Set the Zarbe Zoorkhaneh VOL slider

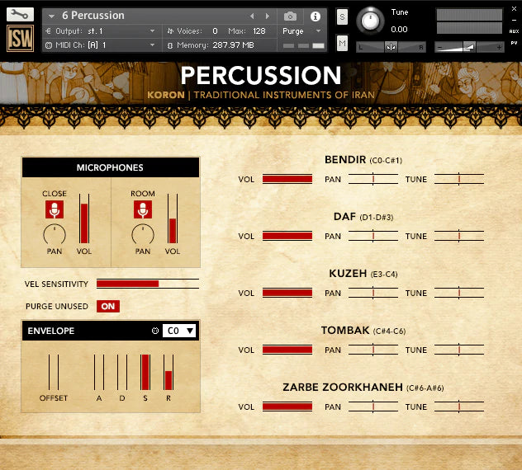tap(287, 407)
